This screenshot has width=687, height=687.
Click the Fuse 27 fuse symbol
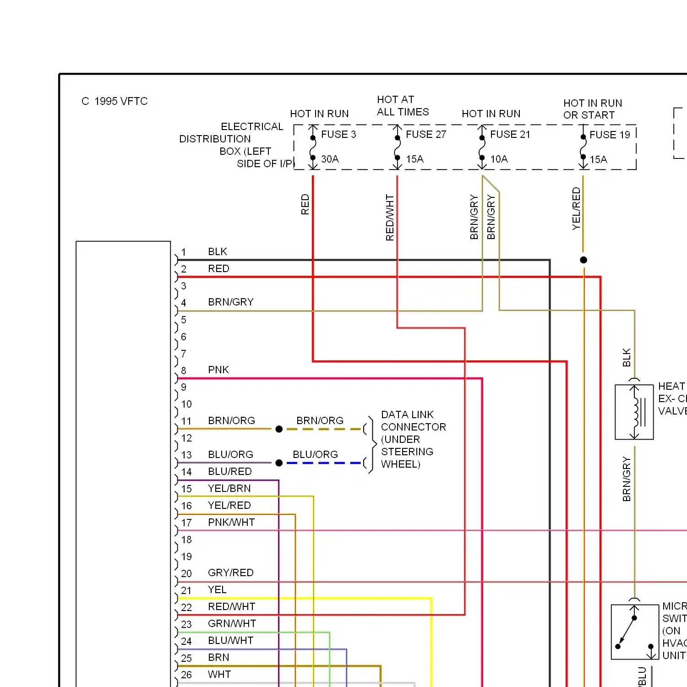pyautogui.click(x=397, y=147)
